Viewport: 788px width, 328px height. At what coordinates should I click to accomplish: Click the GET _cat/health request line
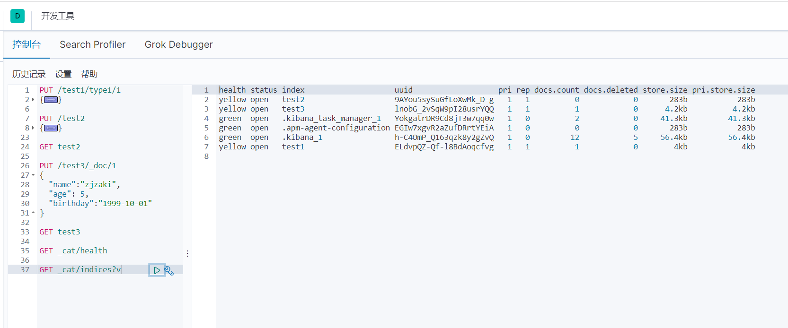tap(73, 251)
